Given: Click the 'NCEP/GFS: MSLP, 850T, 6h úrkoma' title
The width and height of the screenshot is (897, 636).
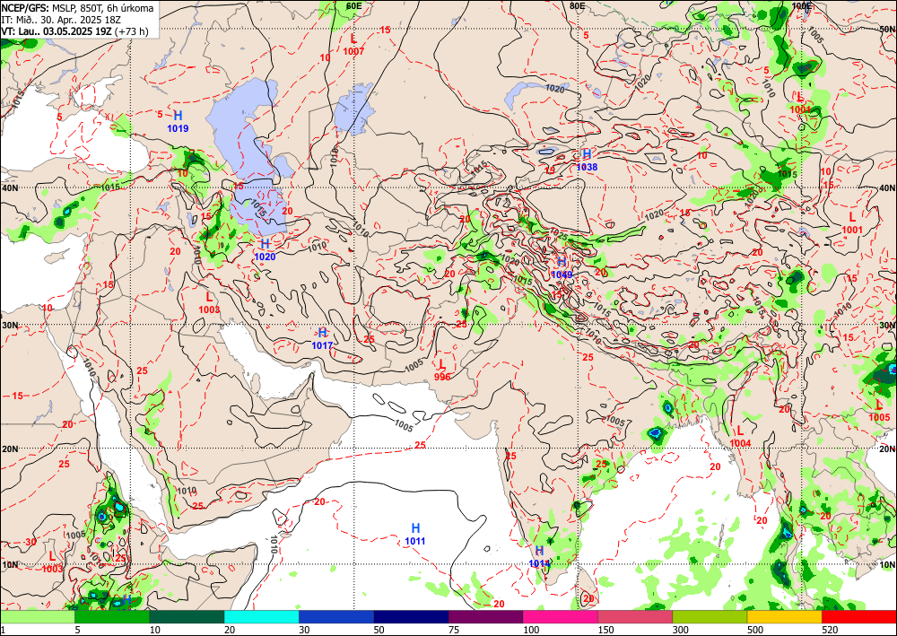Looking at the screenshot, I should pyautogui.click(x=77, y=8).
